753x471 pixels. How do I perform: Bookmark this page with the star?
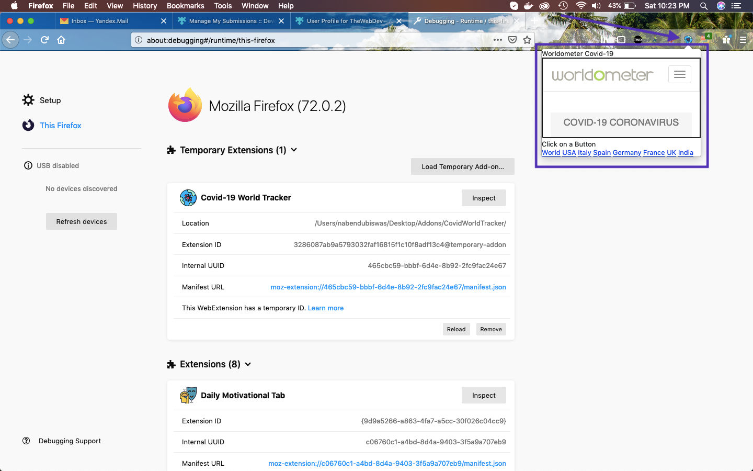[527, 40]
